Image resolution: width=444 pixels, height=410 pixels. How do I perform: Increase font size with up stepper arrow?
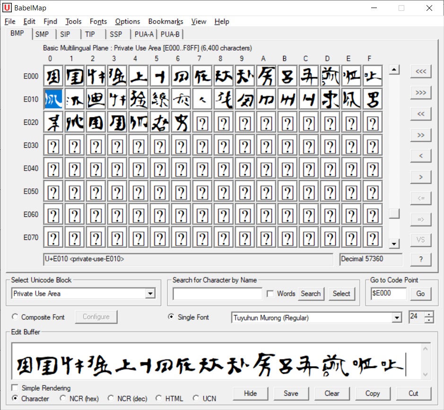click(429, 315)
